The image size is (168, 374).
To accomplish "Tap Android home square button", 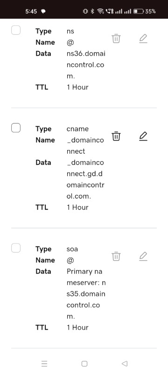I will pyautogui.click(x=84, y=364).
